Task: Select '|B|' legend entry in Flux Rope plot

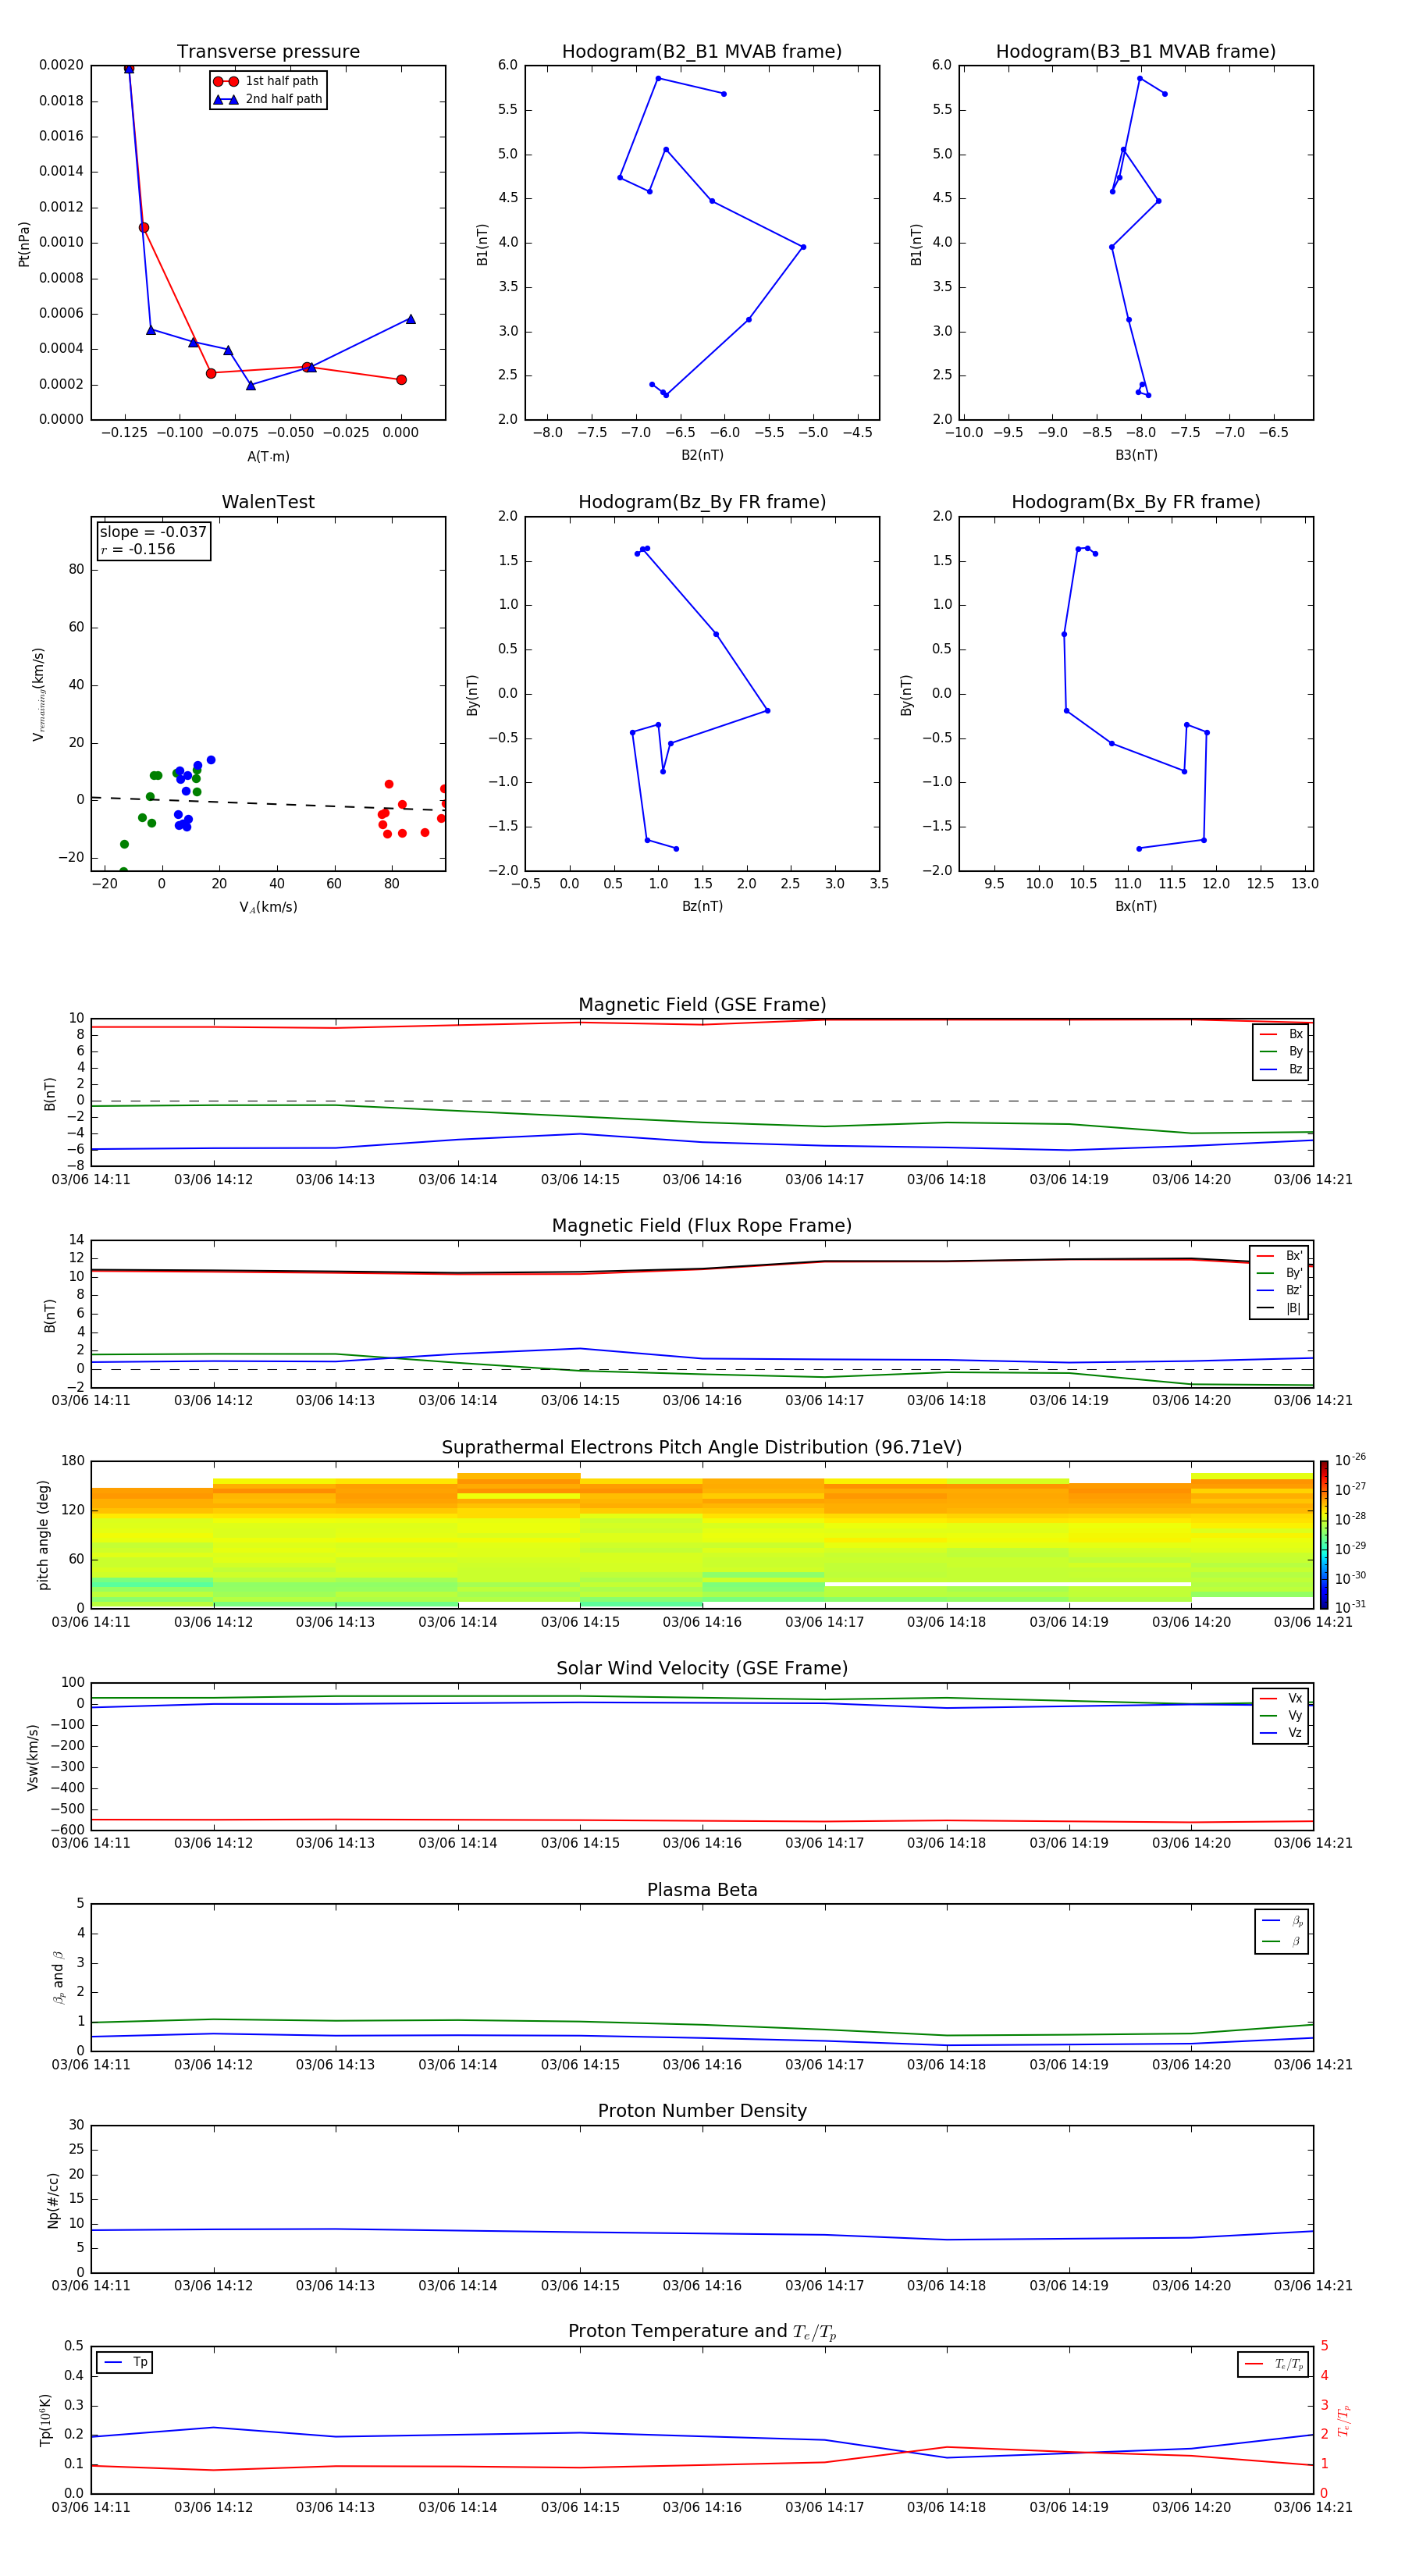Action: point(1279,1309)
